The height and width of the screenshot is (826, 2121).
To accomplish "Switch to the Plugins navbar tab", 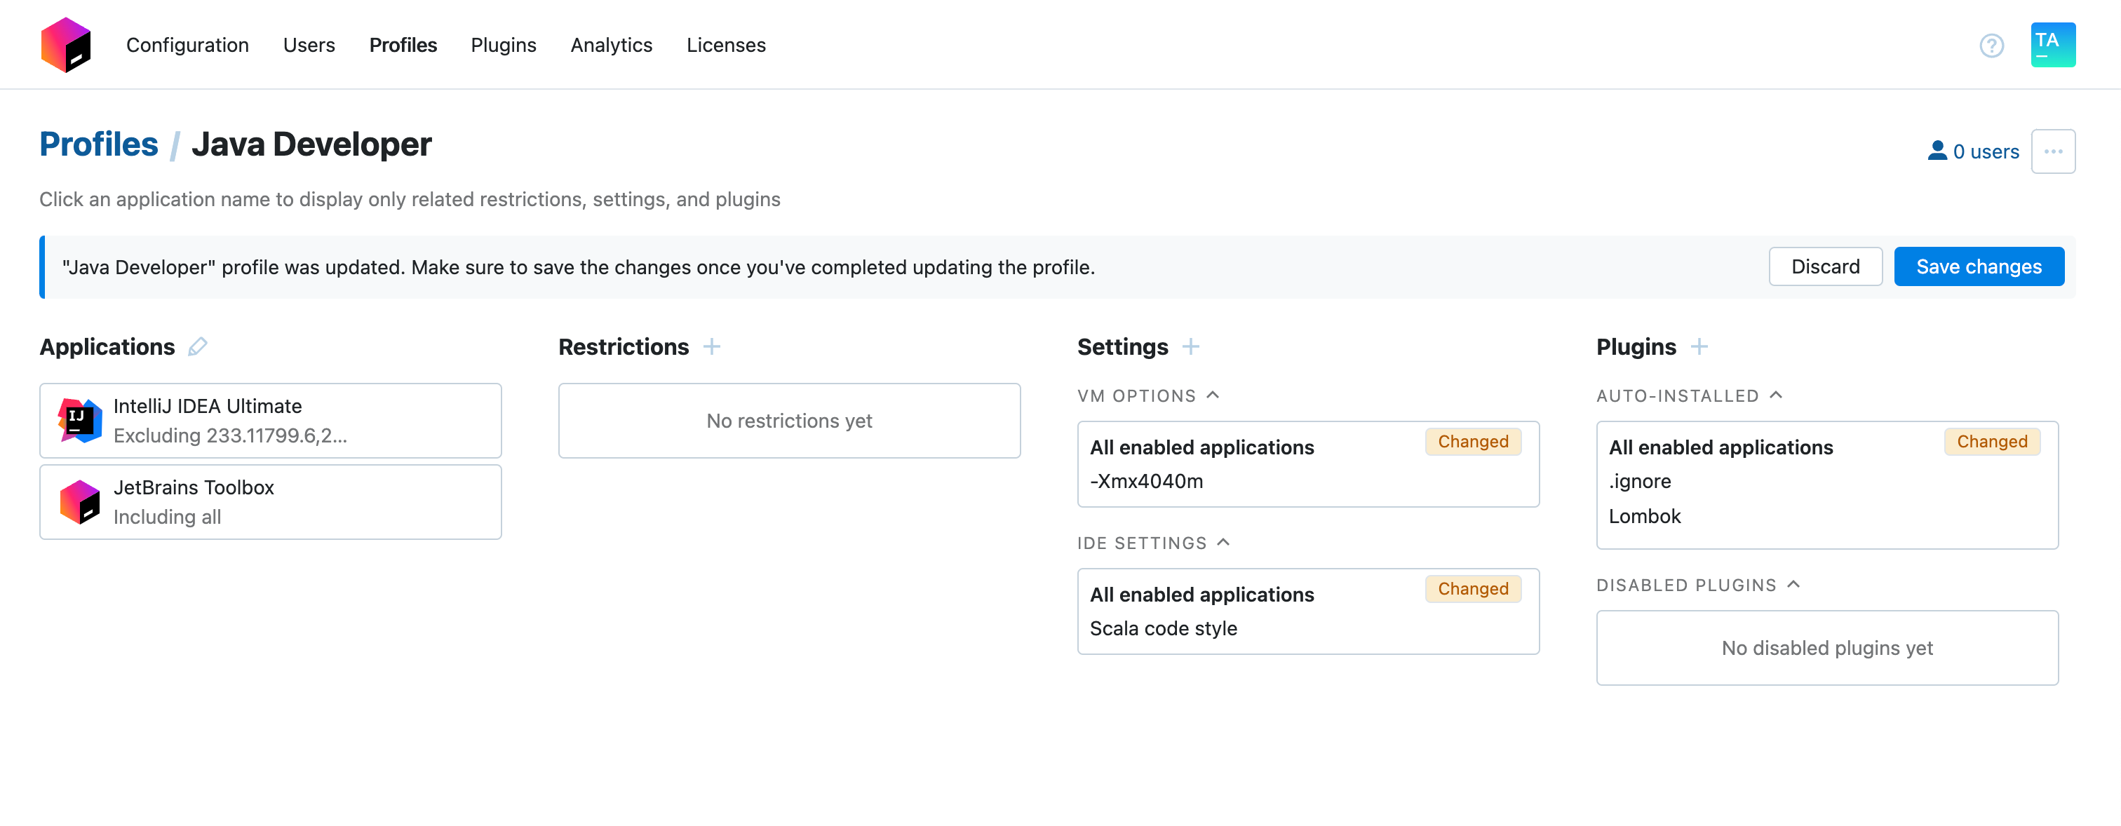I will coord(503,44).
